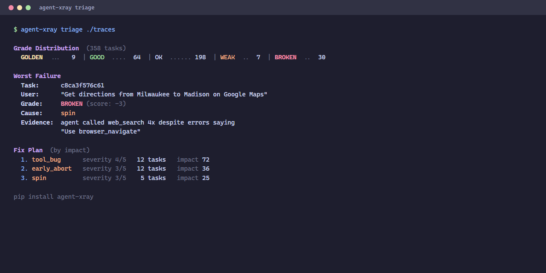Screen dimensions: 546x273
Task: Click the '(score: -3)' text
Action: [x=106, y=104]
